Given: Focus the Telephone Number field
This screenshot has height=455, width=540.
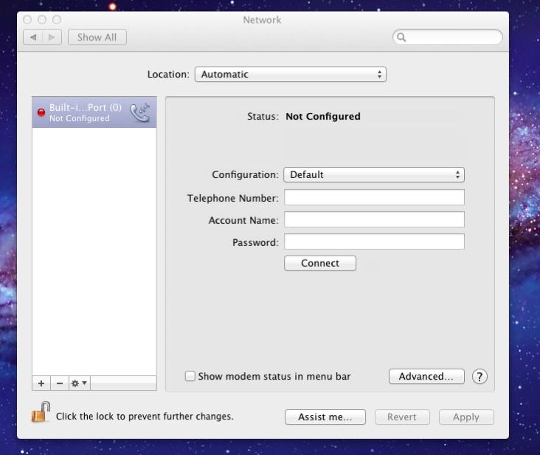Looking at the screenshot, I should tap(374, 198).
